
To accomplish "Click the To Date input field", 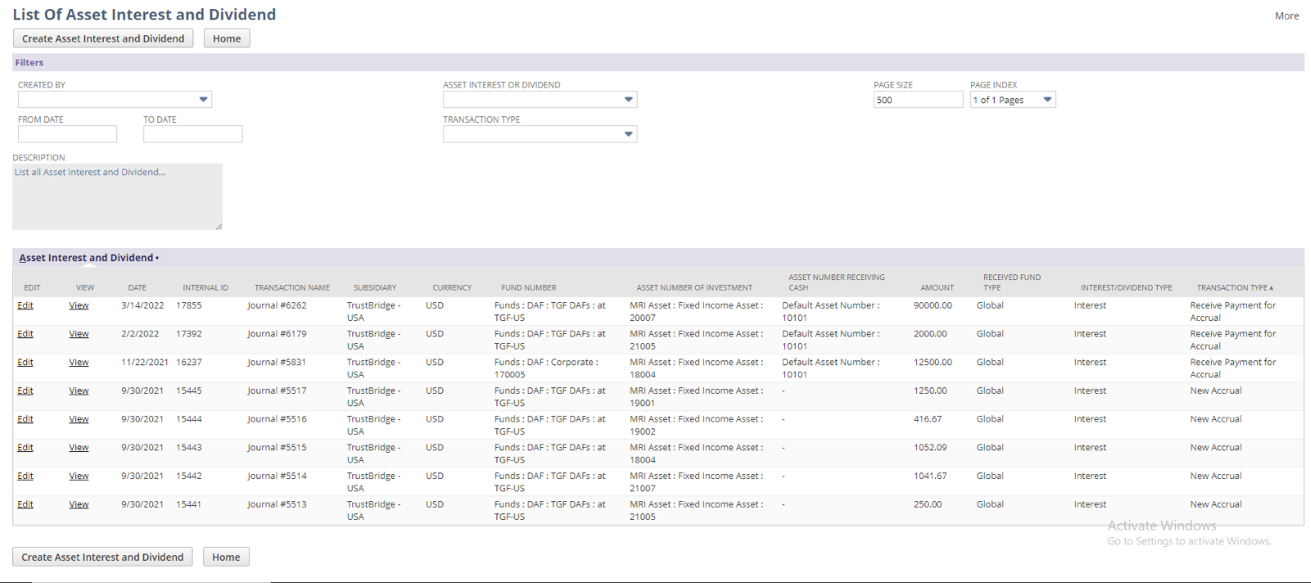I will click(x=193, y=134).
